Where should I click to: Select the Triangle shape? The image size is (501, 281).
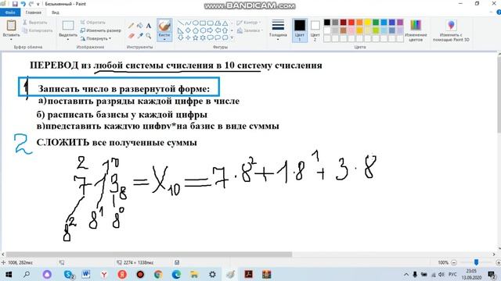click(225, 23)
